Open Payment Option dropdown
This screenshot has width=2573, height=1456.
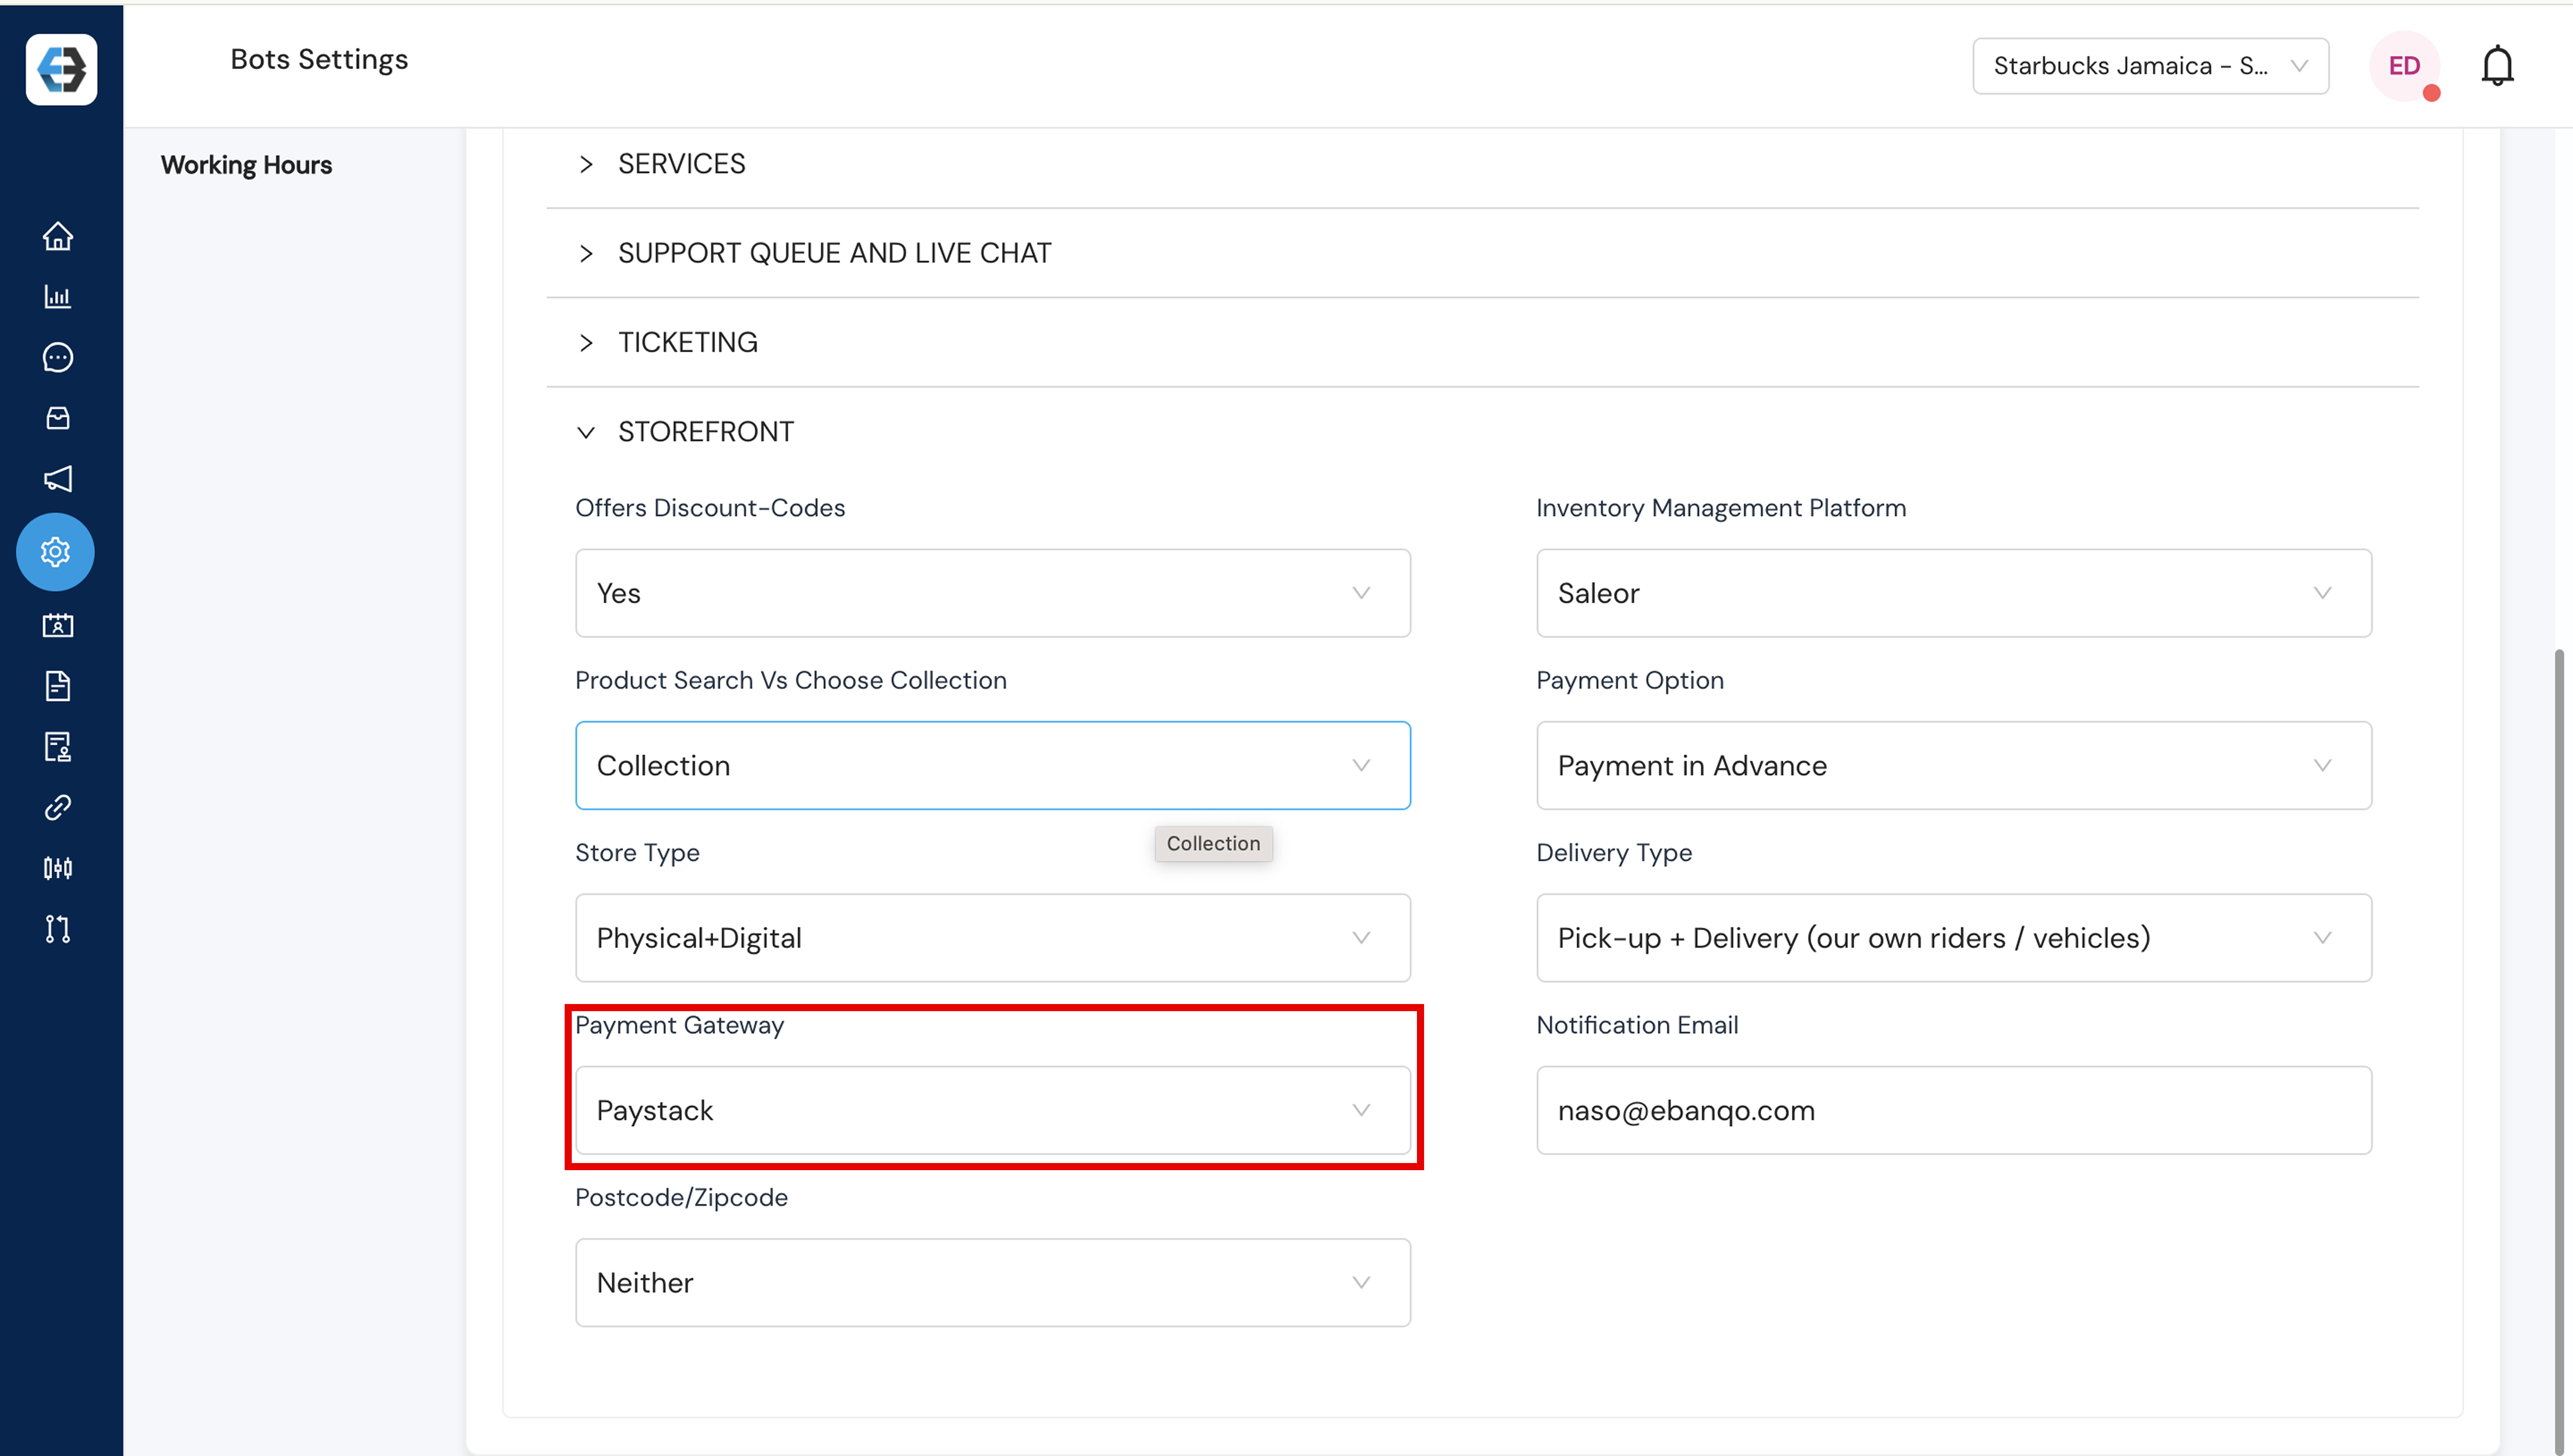pos(1953,765)
